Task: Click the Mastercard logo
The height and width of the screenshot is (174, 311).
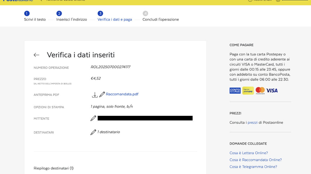Action: point(260,91)
